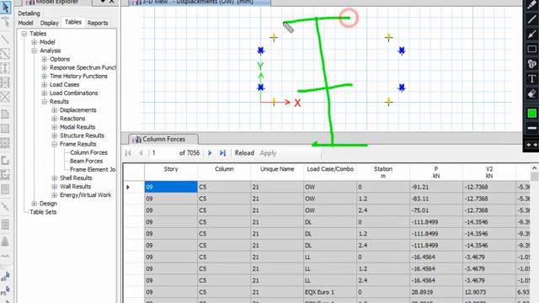Switch to the Model tab
This screenshot has width=539, height=303.
coord(26,23)
